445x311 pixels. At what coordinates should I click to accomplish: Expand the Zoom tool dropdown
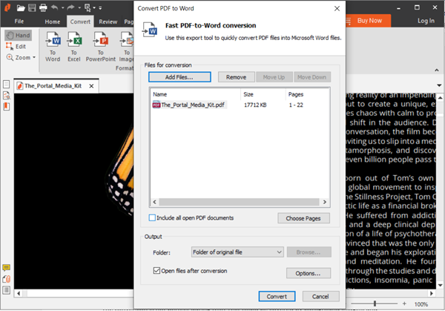tap(34, 57)
